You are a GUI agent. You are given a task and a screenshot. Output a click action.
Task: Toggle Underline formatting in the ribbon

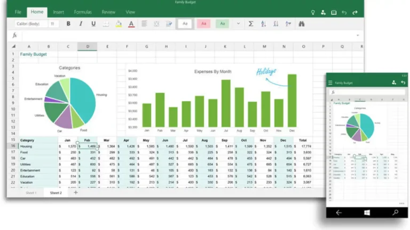[x=93, y=24]
